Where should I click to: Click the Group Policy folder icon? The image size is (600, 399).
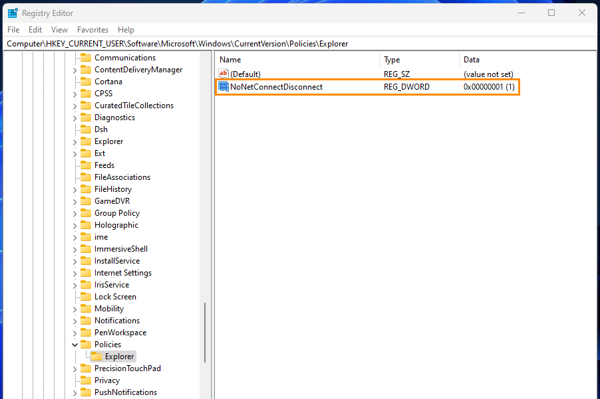[86, 213]
